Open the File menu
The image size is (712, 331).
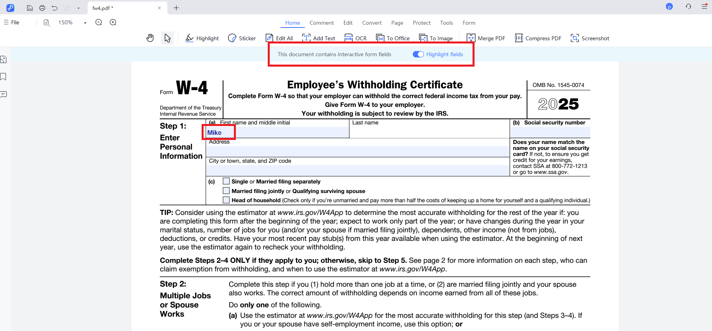coord(12,22)
